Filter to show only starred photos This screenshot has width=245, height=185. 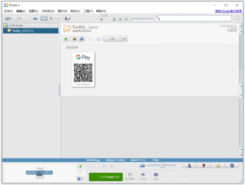pos(101,19)
